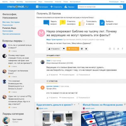Expand the Все проекты dropdown

tap(75, 2)
